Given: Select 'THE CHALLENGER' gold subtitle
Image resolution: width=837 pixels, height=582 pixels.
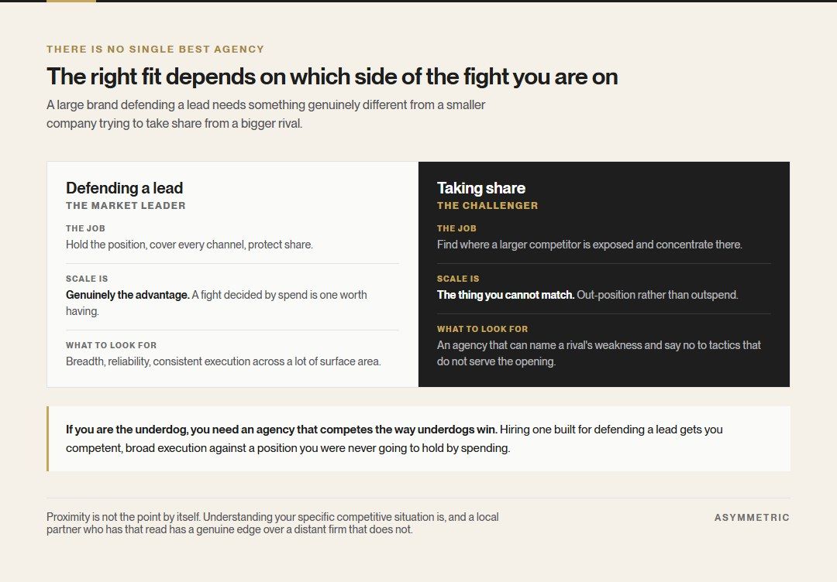Looking at the screenshot, I should [487, 206].
